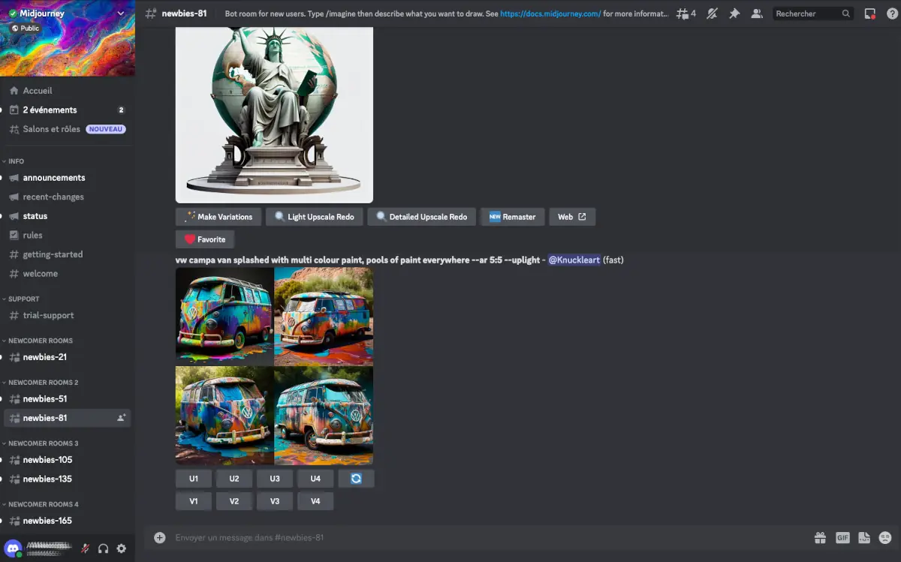Upscale image 1 with U1 button

194,479
